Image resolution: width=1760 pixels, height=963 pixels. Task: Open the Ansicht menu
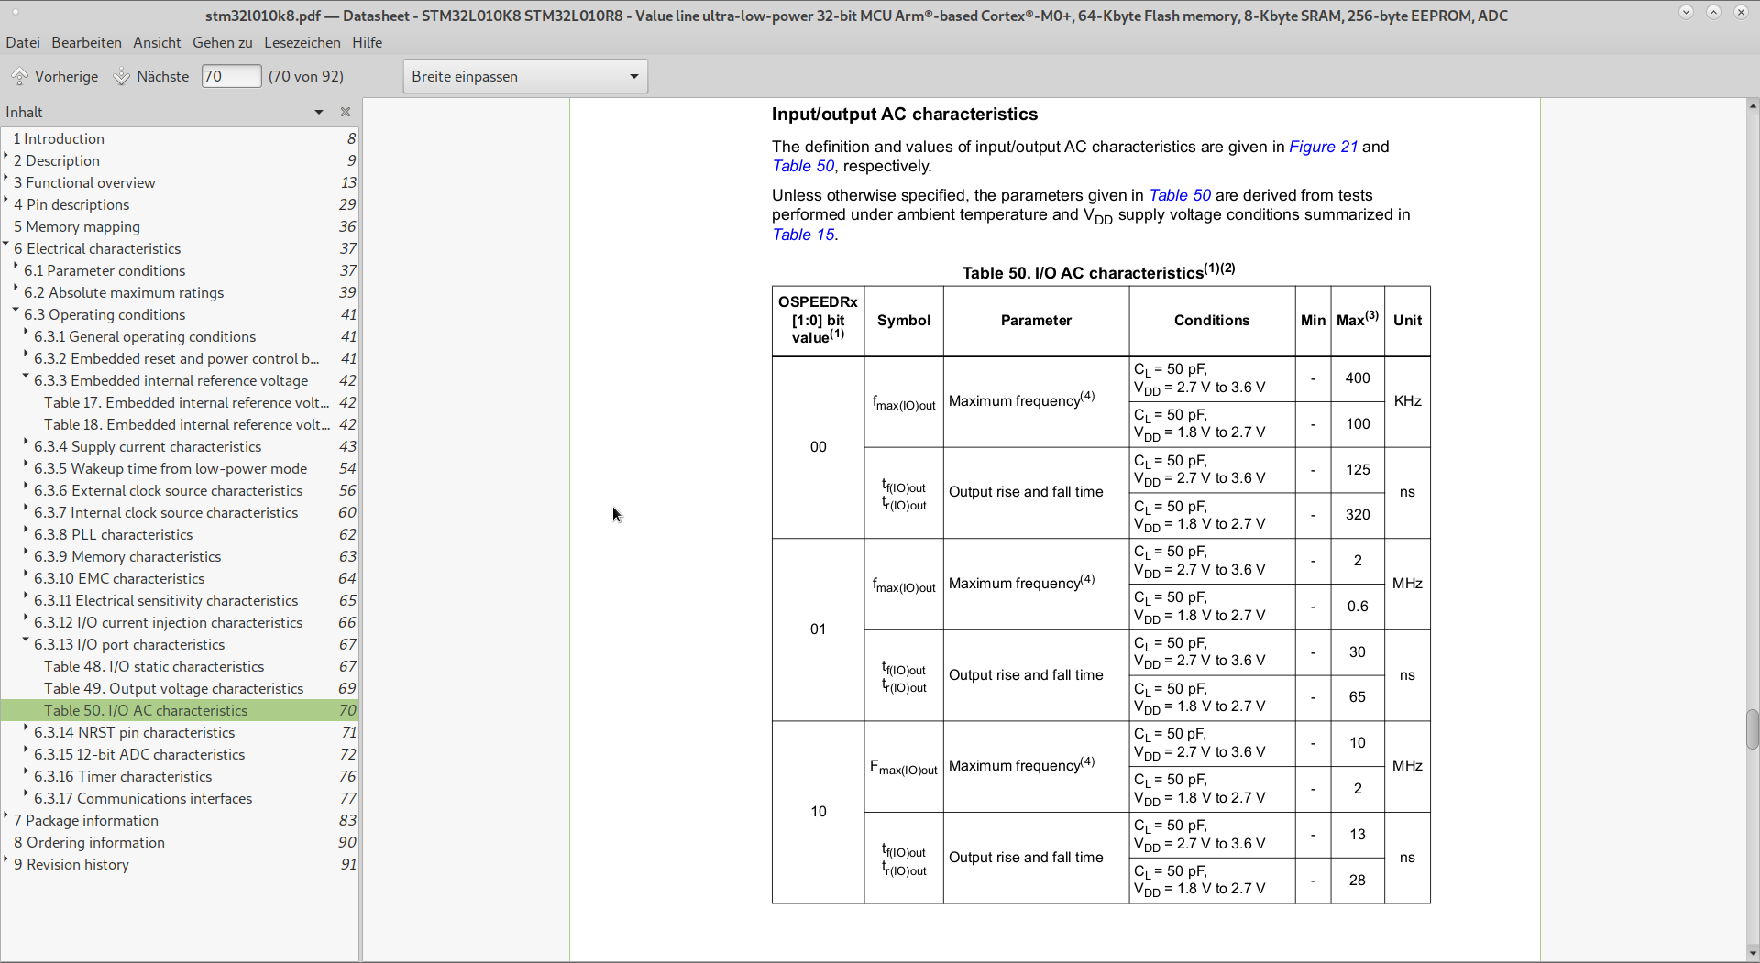157,42
